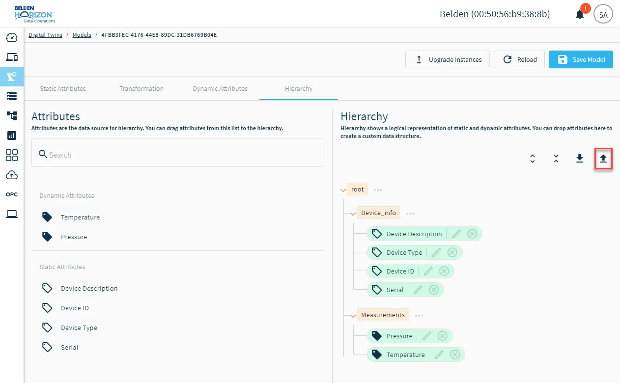Click the Save Model button

[x=581, y=59]
